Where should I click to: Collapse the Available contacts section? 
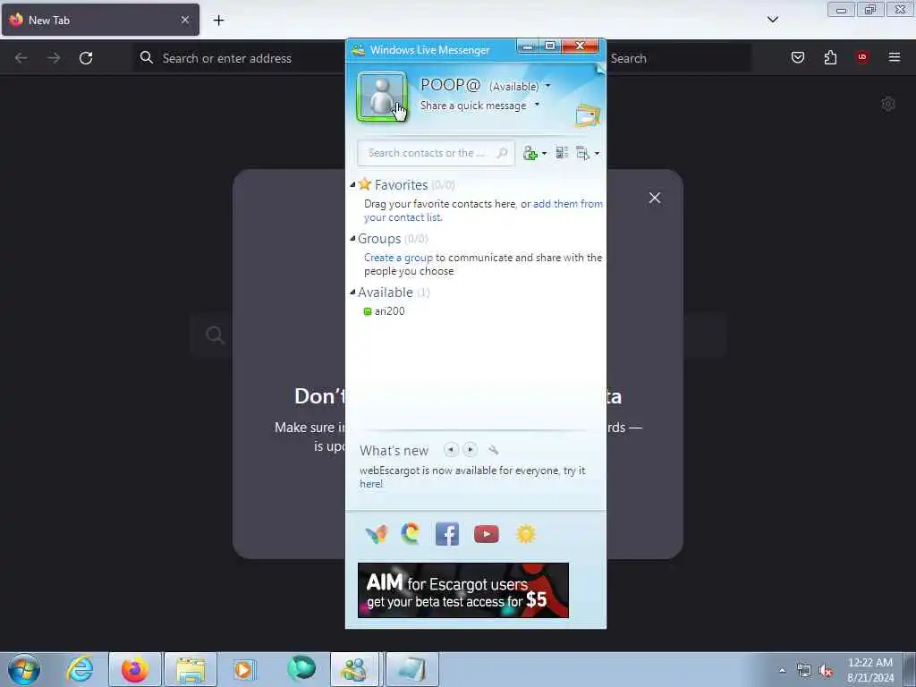[x=352, y=293]
